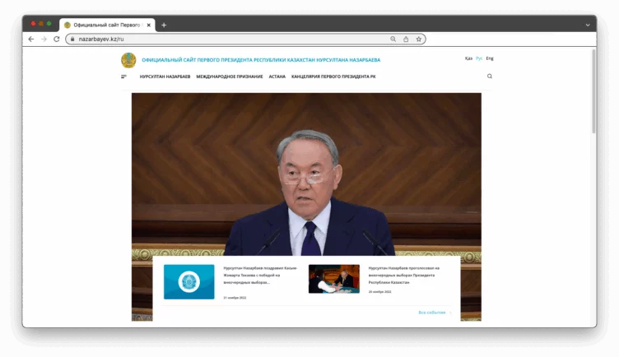This screenshot has height=357, width=619.
Task: Open a new tab with the plus button
Action: [164, 25]
